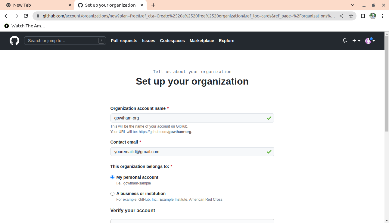The width and height of the screenshot is (389, 223).
Task: Bookmark this page with the star icon
Action: coord(351,16)
